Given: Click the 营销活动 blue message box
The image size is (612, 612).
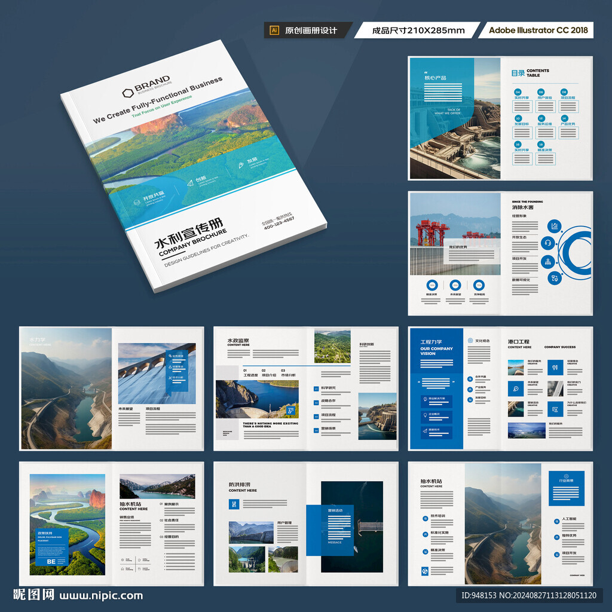Looking at the screenshot, I should pyautogui.click(x=330, y=530).
